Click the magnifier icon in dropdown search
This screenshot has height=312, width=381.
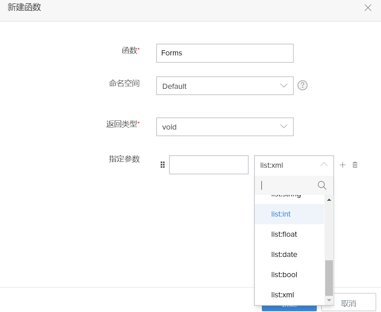[322, 185]
